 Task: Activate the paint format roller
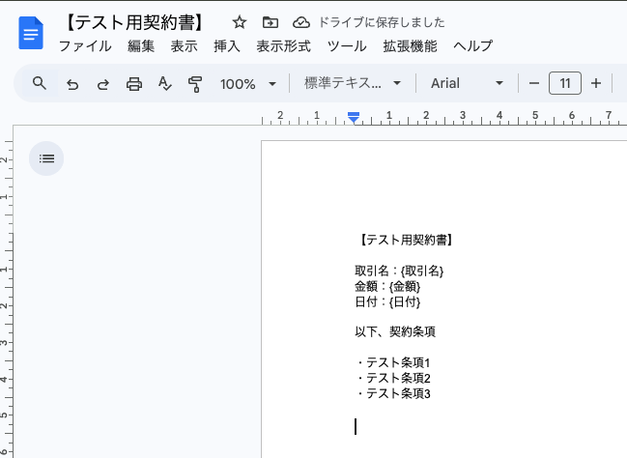195,84
